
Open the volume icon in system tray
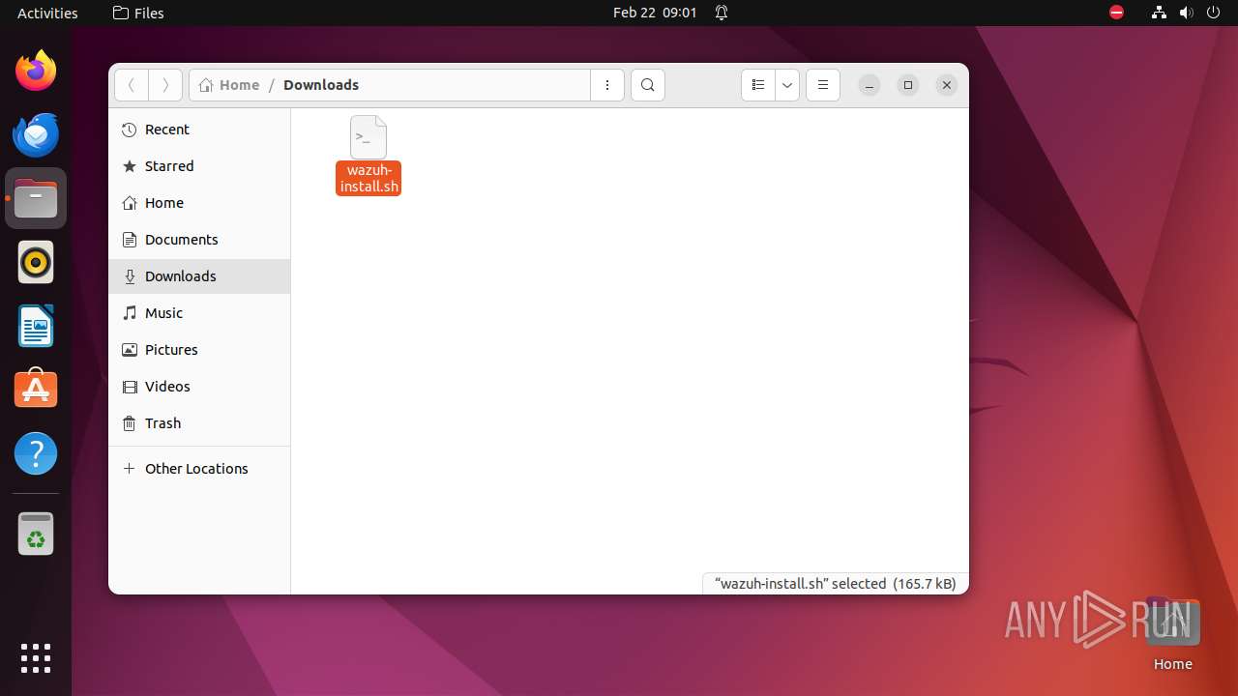pyautogui.click(x=1186, y=13)
